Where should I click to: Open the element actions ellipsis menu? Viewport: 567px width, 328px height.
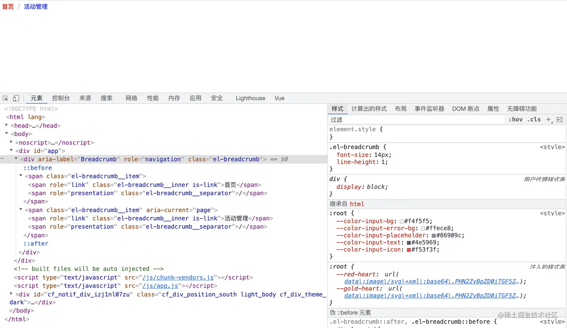click(2, 159)
